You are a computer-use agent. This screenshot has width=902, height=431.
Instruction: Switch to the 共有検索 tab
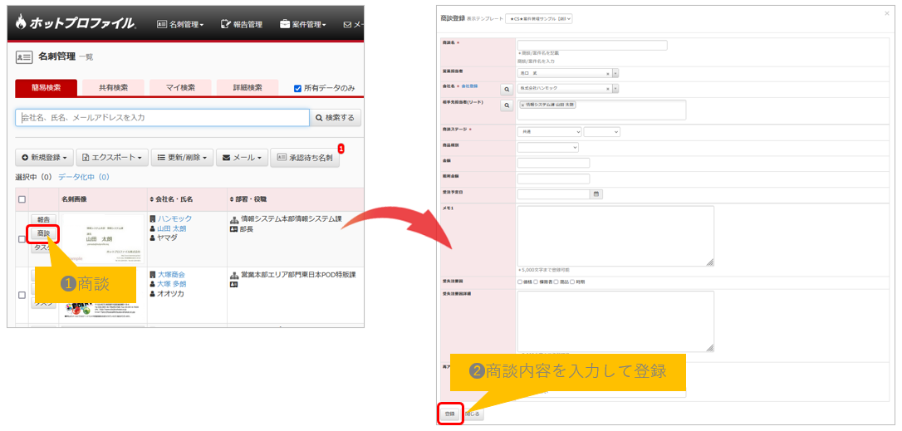click(113, 87)
